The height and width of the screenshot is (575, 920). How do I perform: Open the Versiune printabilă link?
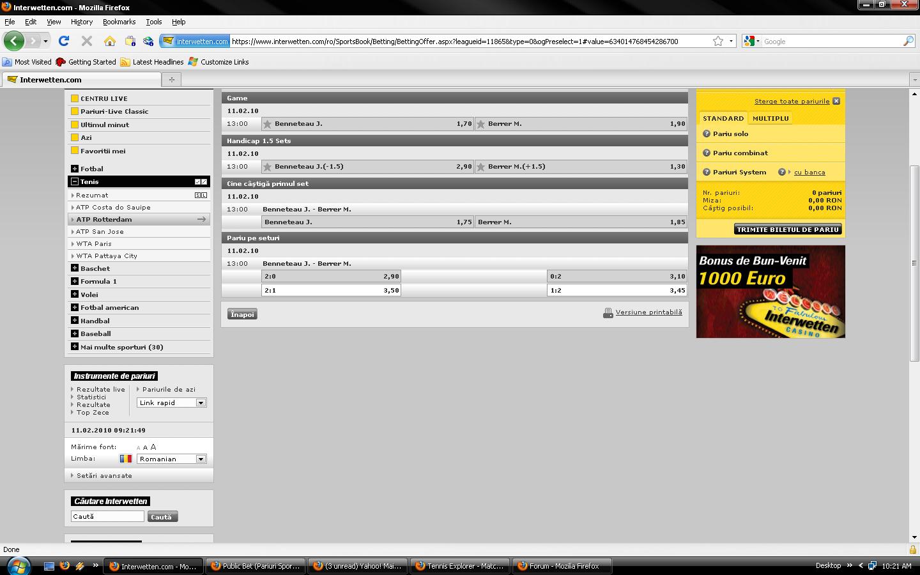coord(648,312)
